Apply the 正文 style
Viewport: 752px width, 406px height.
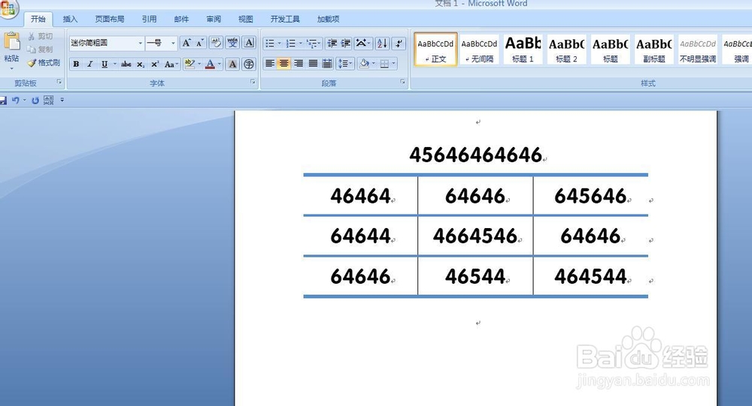(x=435, y=50)
